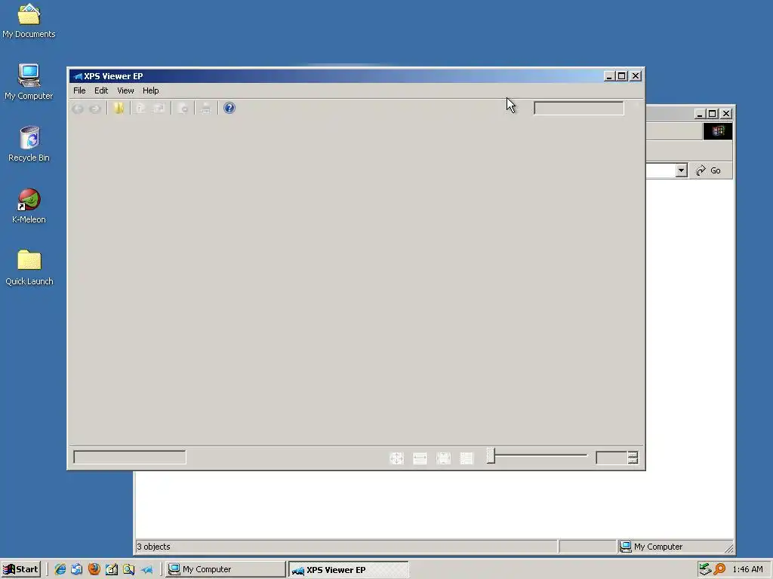Click the toolbar icon after the properties icon
The height and width of the screenshot is (579, 773).
(x=159, y=109)
